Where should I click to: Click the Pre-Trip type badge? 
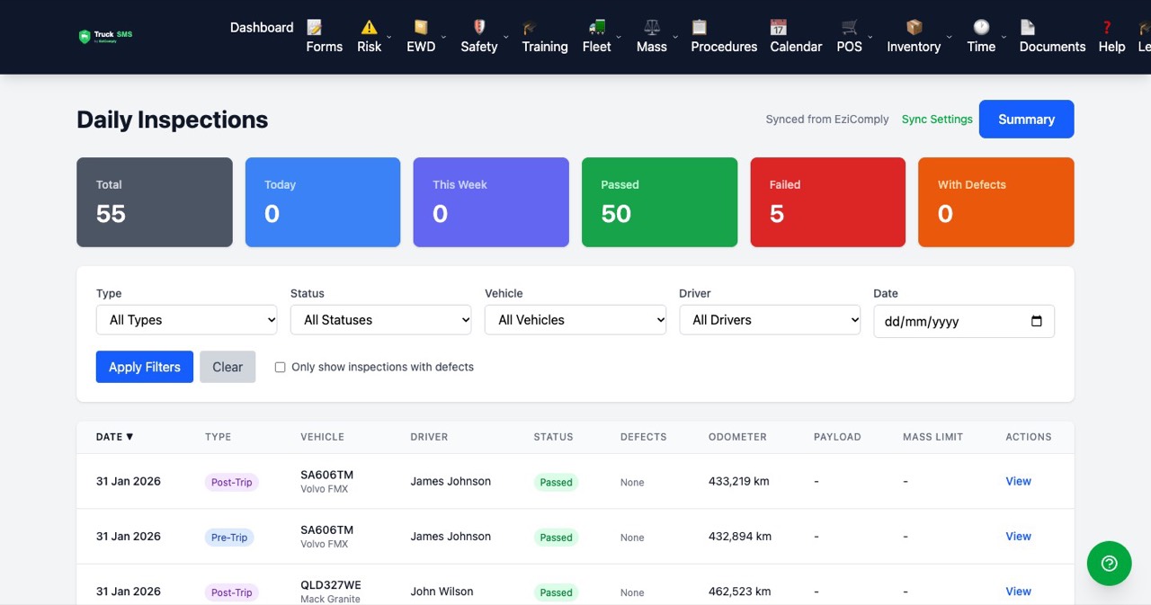click(x=229, y=538)
